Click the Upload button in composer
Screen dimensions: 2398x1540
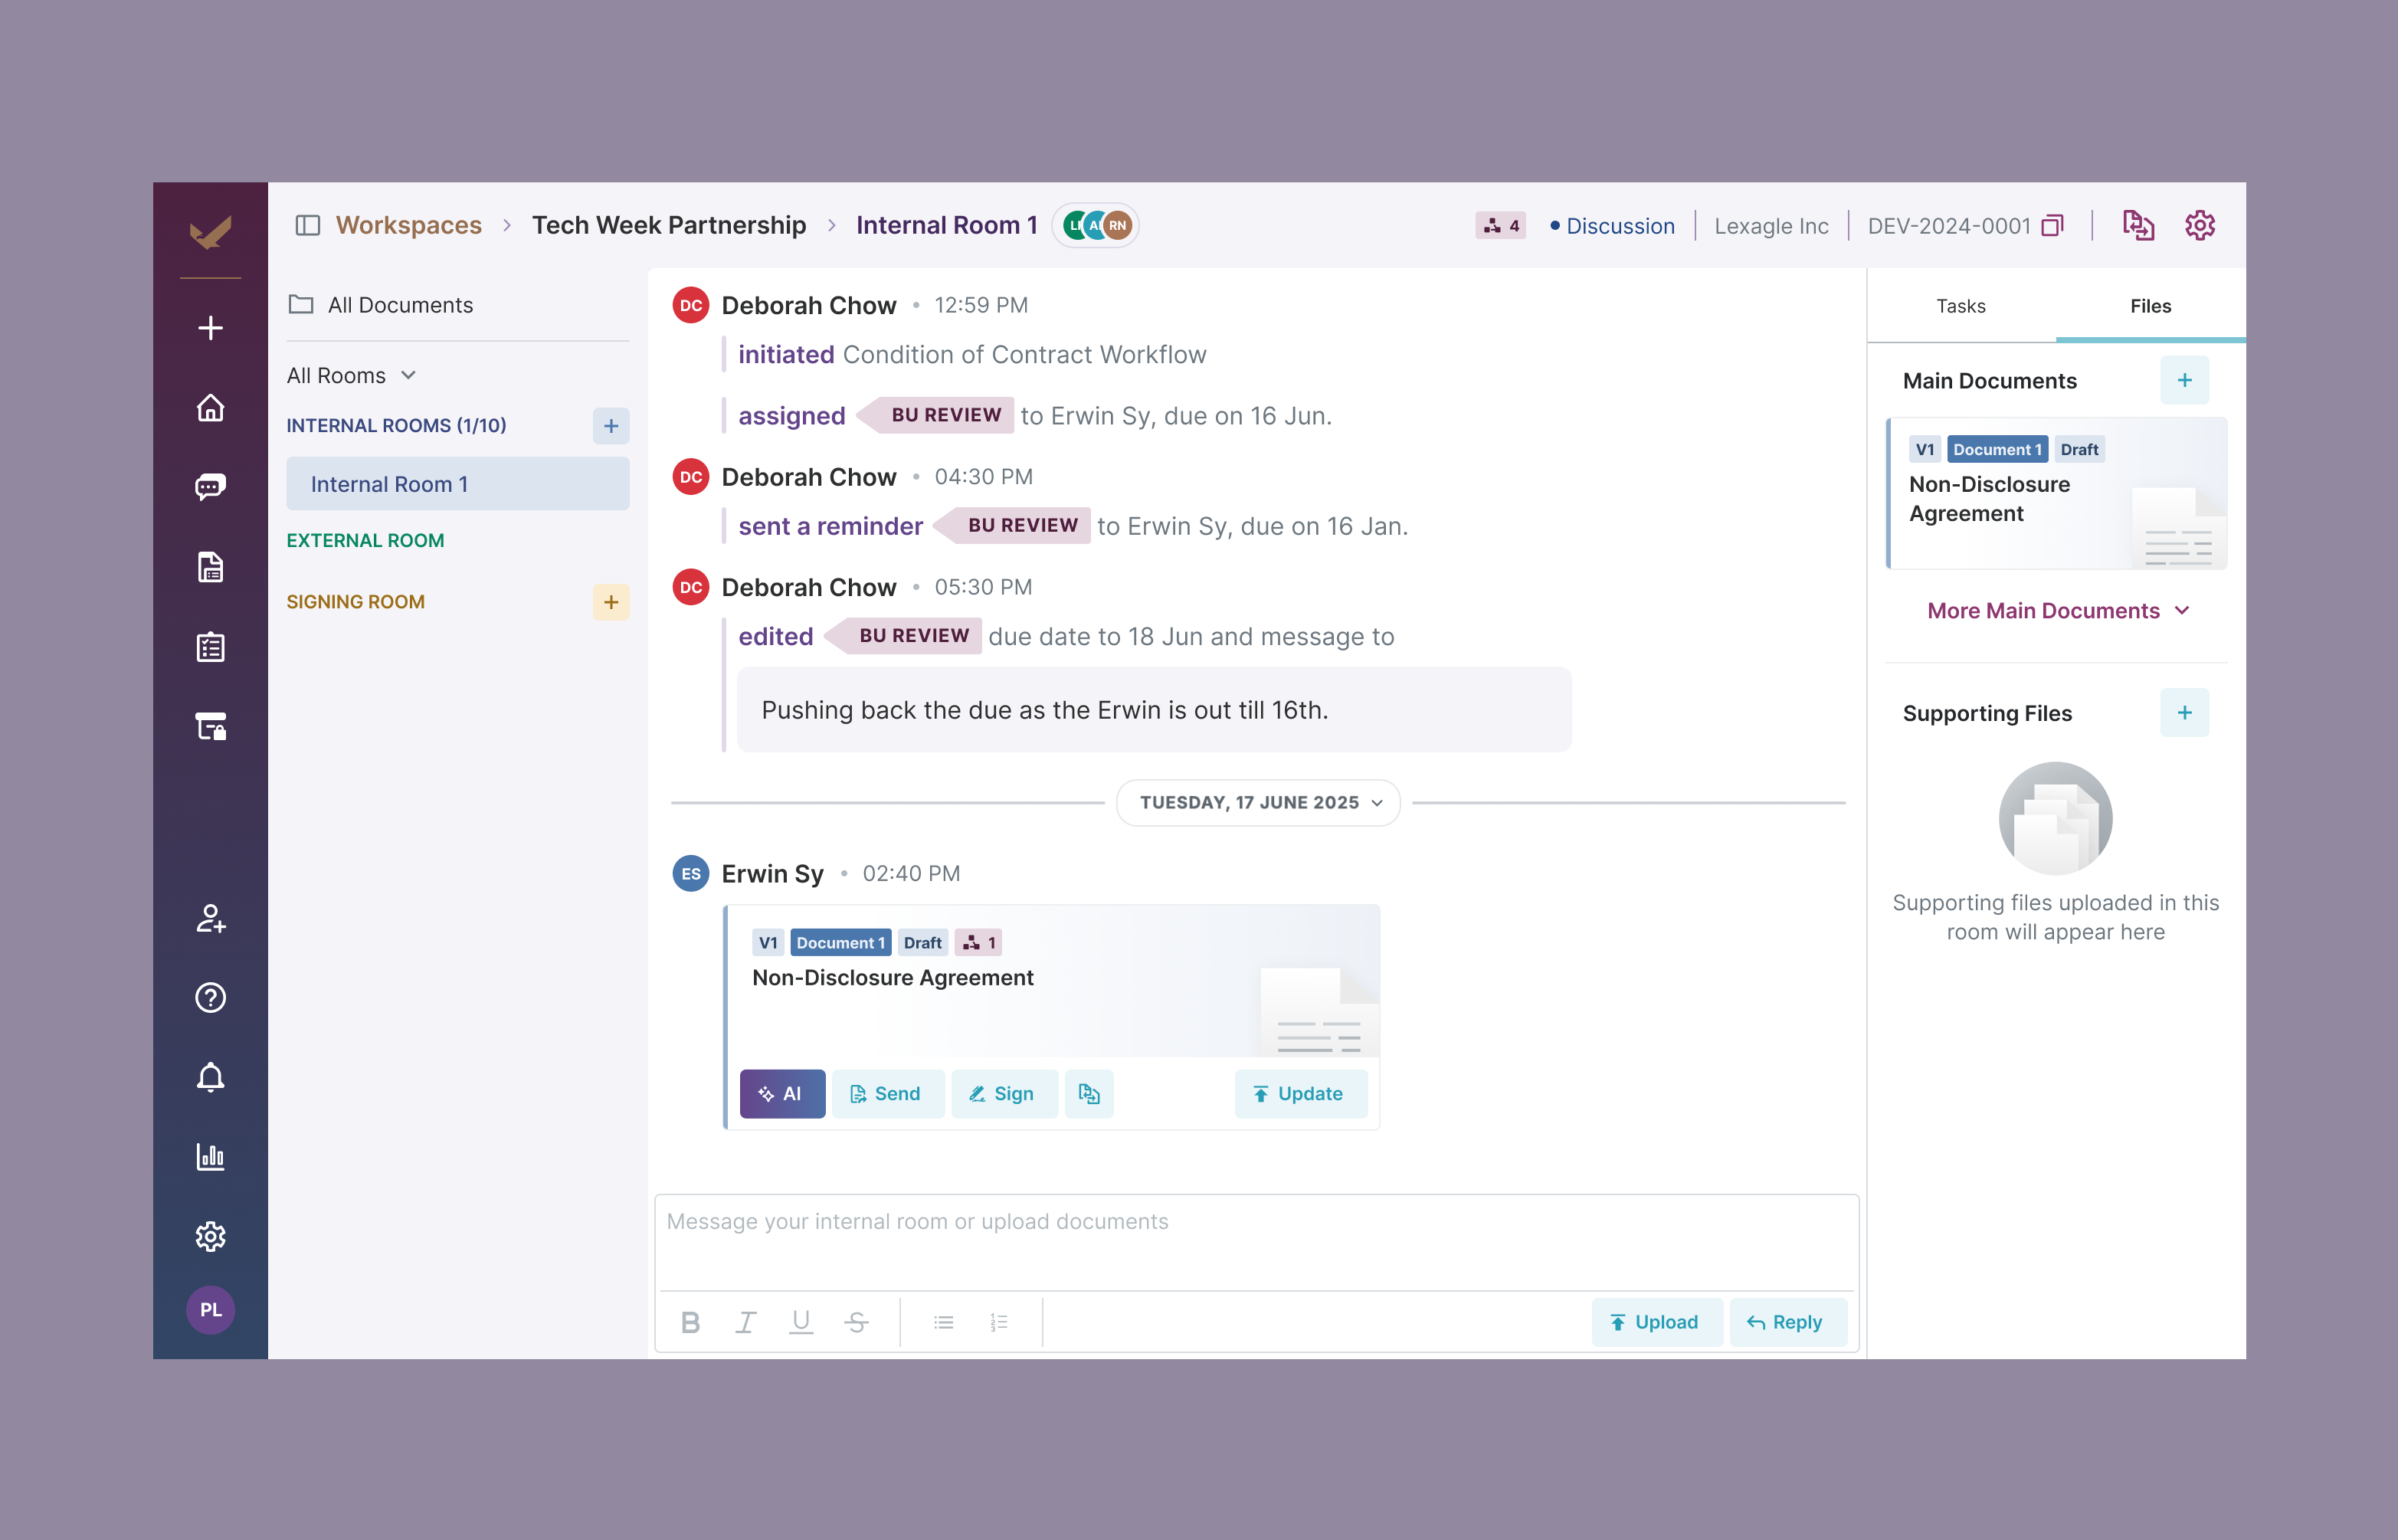[1656, 1322]
